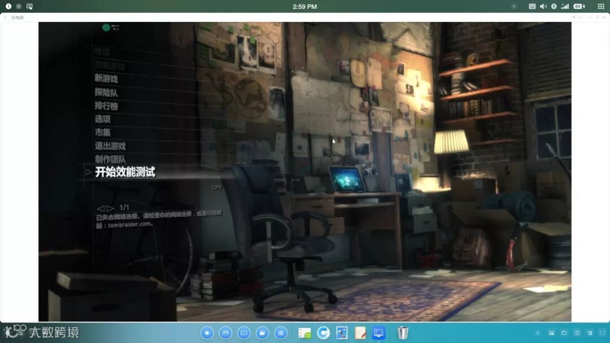Choose 退出游戏 to quit the game
Screen dimensions: 610x343
coord(110,146)
